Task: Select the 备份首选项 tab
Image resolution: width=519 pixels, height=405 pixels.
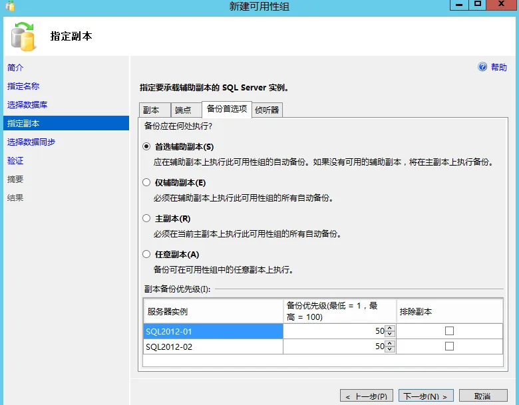Action: point(227,109)
